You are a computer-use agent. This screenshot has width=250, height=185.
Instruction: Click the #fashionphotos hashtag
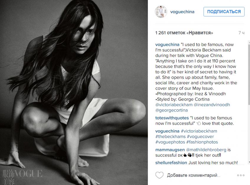[x=202, y=142]
